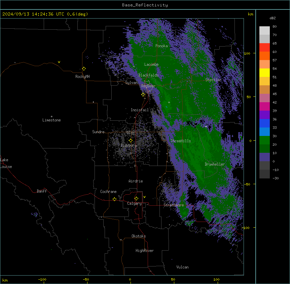The height and width of the screenshot is (284, 290).
Task: Click the Strathmore label
Action: [174, 205]
